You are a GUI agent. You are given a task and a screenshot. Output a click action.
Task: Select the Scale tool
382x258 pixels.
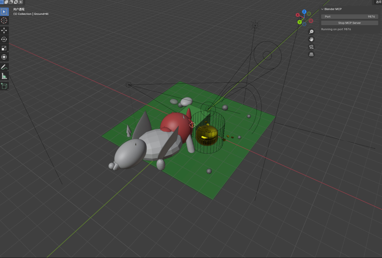pos(4,48)
